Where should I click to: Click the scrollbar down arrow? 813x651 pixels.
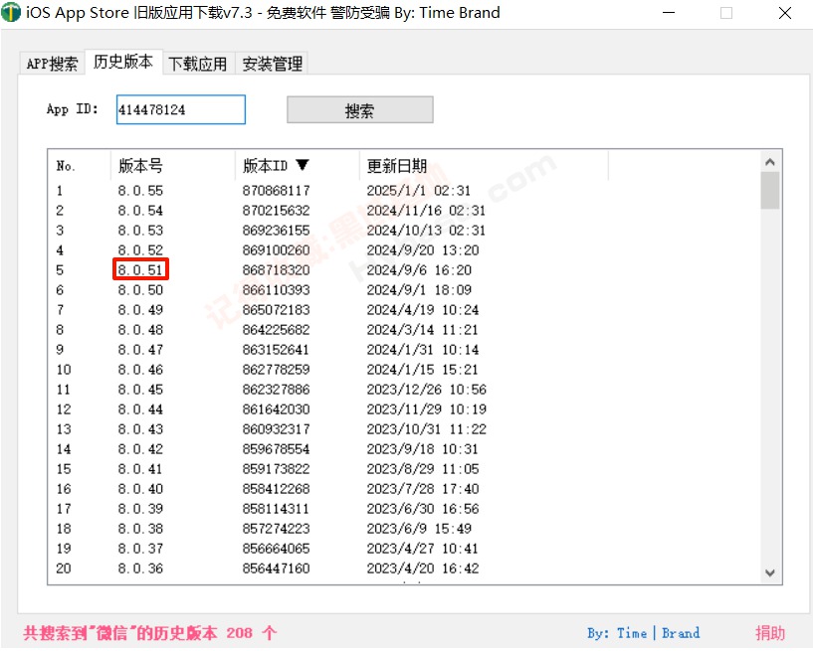pyautogui.click(x=769, y=572)
